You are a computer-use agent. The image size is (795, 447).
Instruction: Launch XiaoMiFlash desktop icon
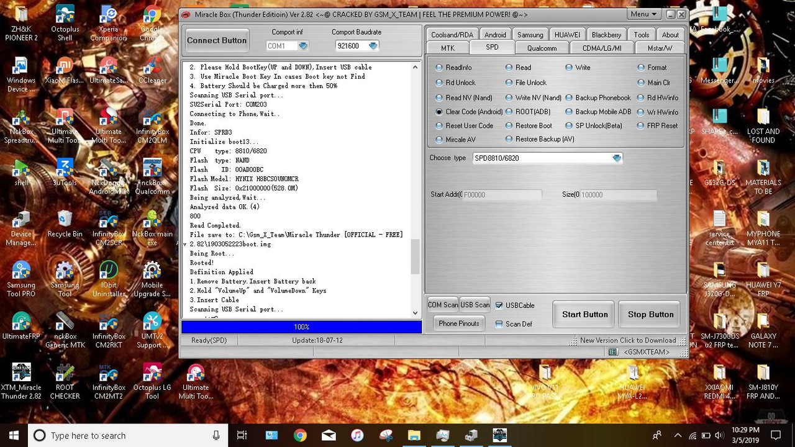tap(65, 71)
